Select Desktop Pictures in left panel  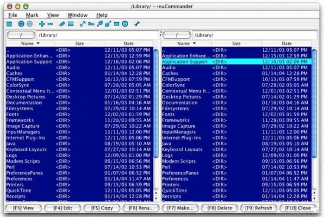pyautogui.click(x=80, y=97)
